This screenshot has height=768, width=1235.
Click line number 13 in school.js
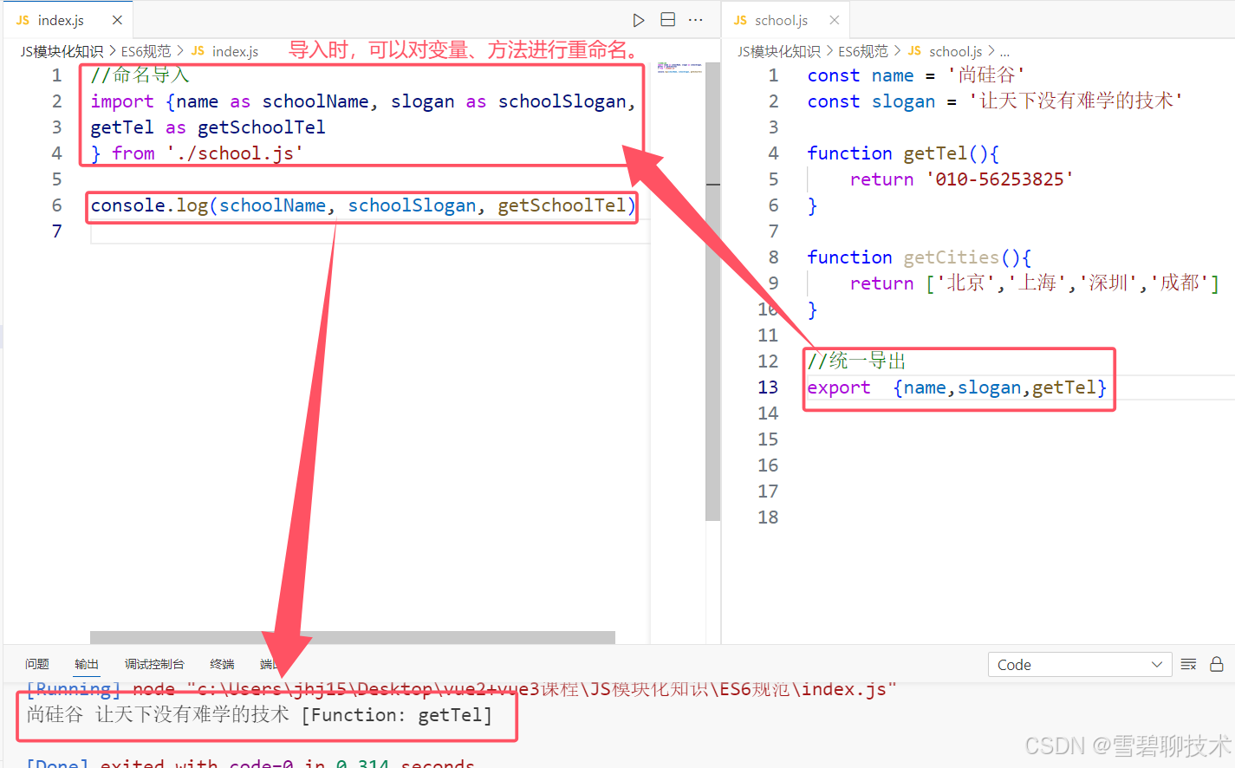tap(768, 387)
